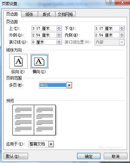Increase the 上 top margin spinner

(59, 27)
